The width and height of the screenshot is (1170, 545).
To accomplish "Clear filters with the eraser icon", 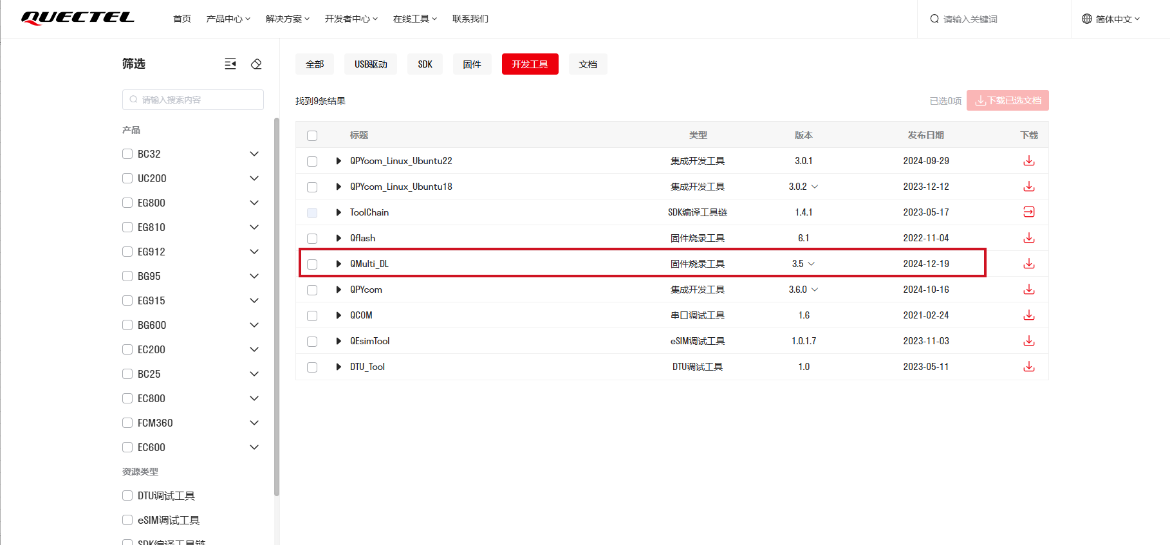I will click(x=256, y=64).
